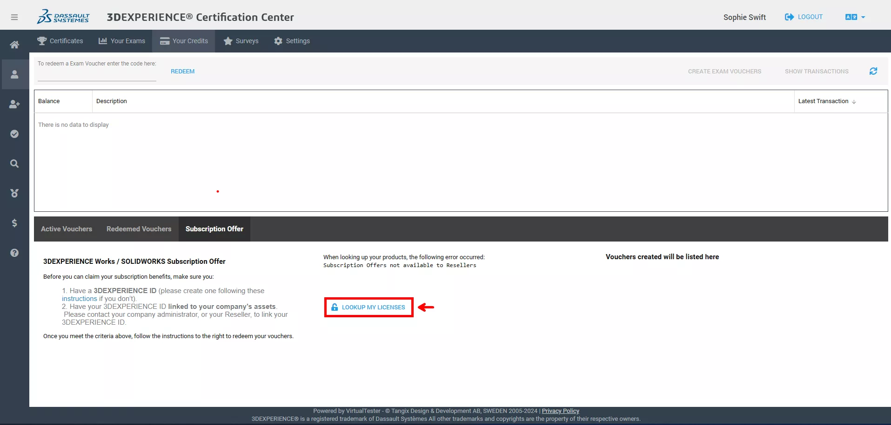This screenshot has height=425, width=891.
Task: Sort by Latest Transaction column arrow
Action: click(x=854, y=102)
